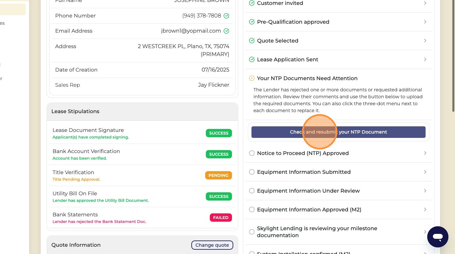
Task: Click the Lease Stipulations section header
Action: 142,111
